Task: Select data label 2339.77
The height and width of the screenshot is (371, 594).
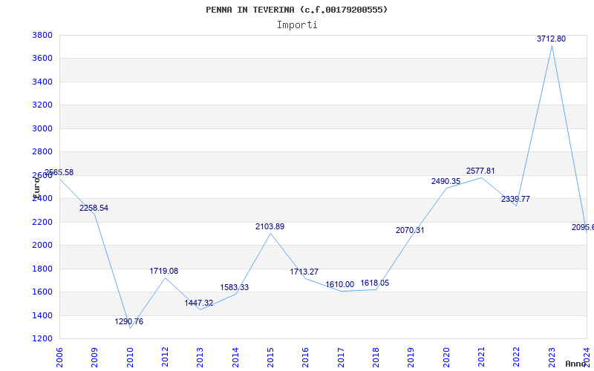Action: pyautogui.click(x=515, y=199)
